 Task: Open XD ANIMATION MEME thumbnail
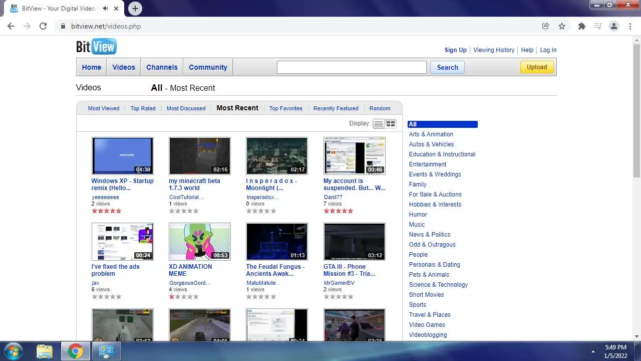click(200, 242)
